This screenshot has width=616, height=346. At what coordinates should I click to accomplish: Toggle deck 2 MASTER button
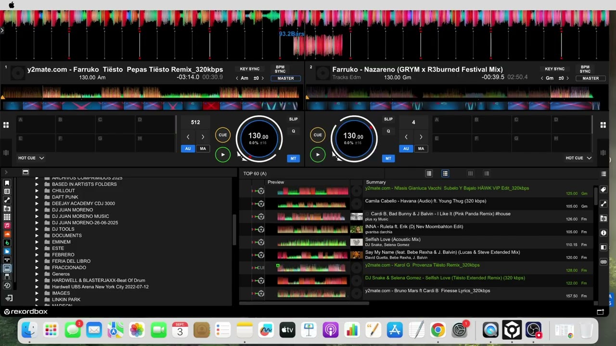pyautogui.click(x=590, y=78)
